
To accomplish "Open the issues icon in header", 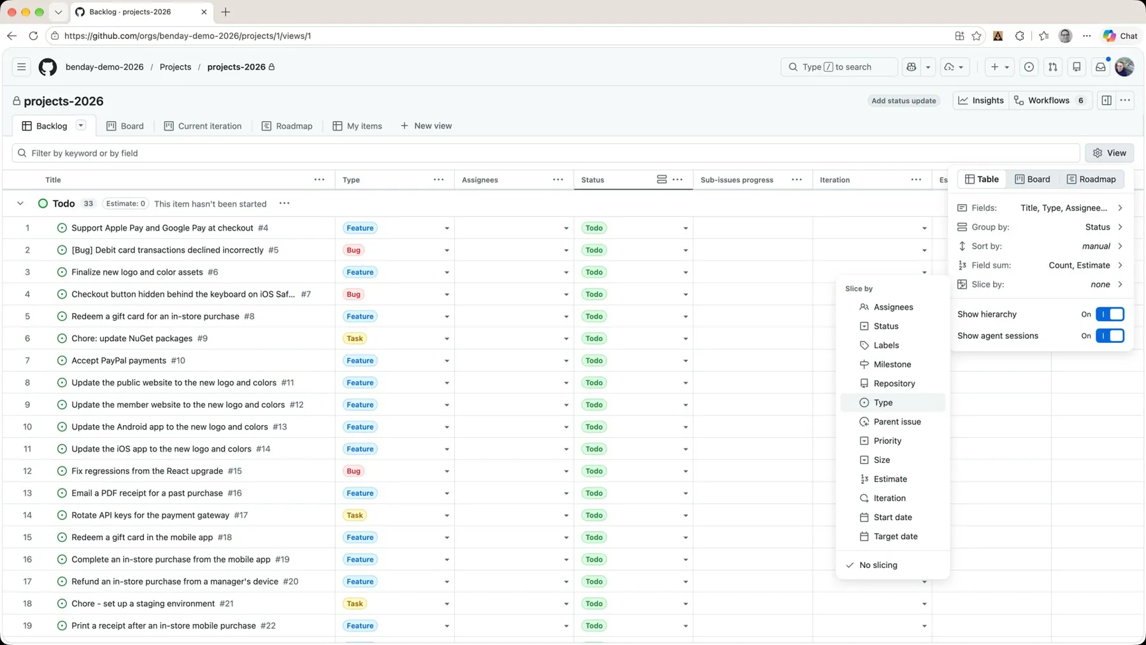I will click(x=1029, y=67).
